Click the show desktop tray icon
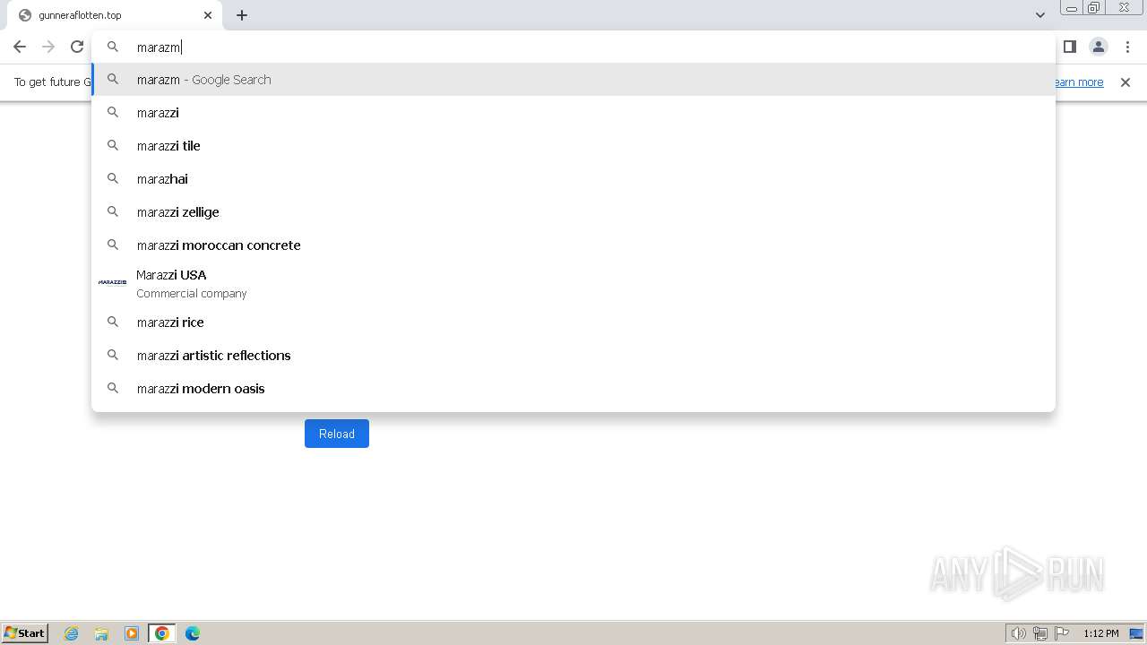 (1136, 633)
